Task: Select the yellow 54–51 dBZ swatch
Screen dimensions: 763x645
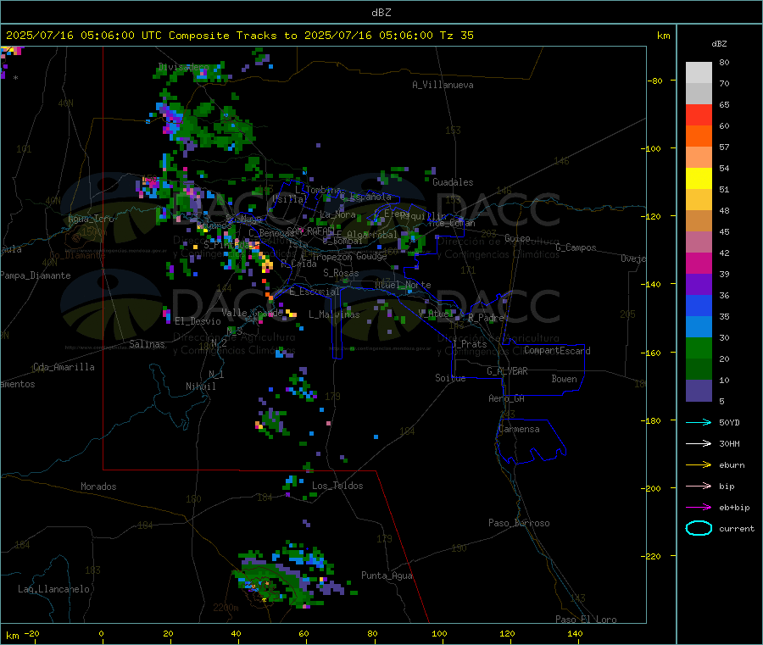Action: [699, 179]
